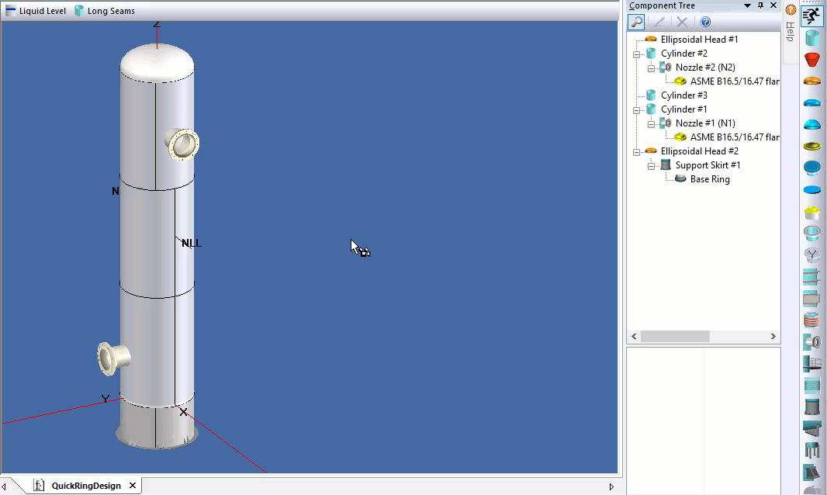Toggle Liquid Level display

click(36, 11)
